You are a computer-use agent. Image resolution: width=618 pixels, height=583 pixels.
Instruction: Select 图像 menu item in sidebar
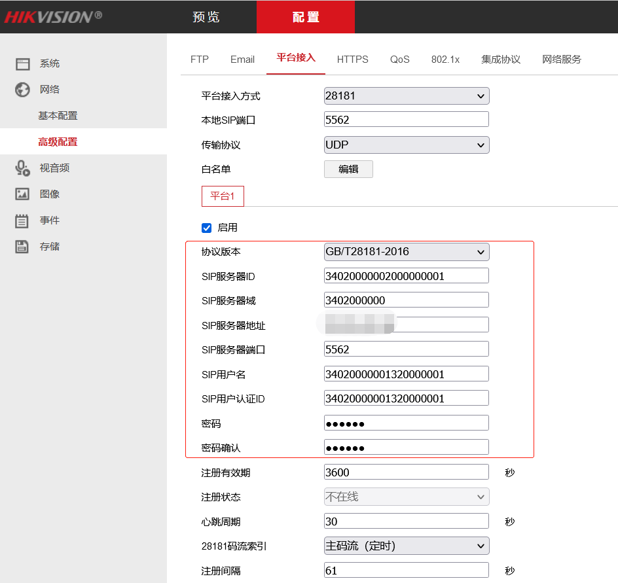[50, 194]
